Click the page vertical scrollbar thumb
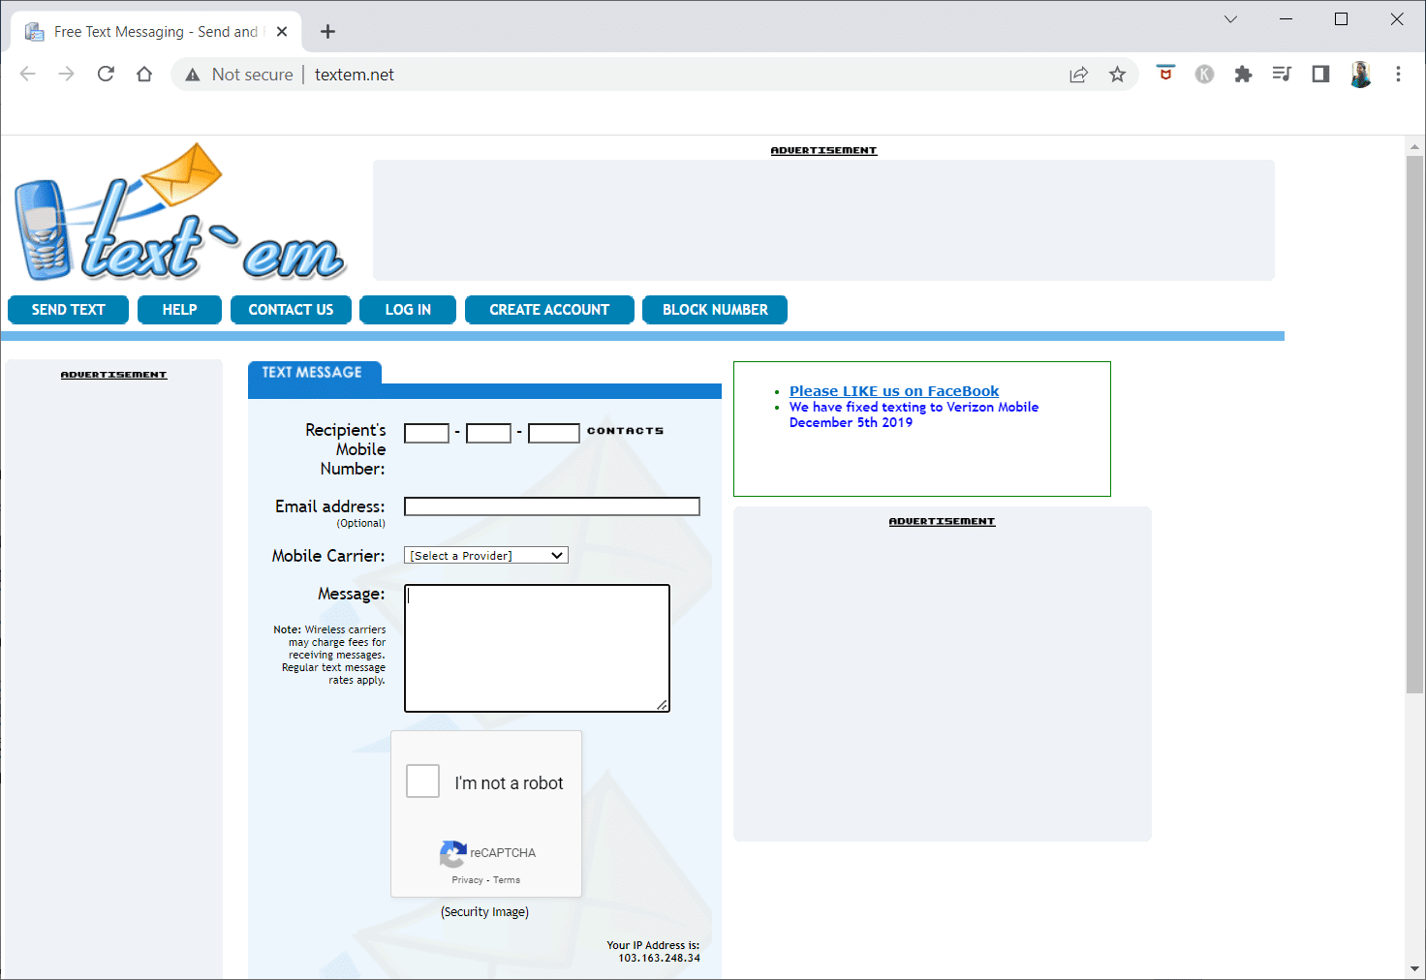Viewport: 1426px width, 980px height. click(x=1415, y=424)
